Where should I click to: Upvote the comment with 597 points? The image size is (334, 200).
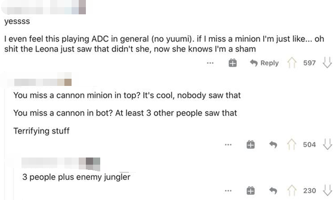(x=292, y=63)
